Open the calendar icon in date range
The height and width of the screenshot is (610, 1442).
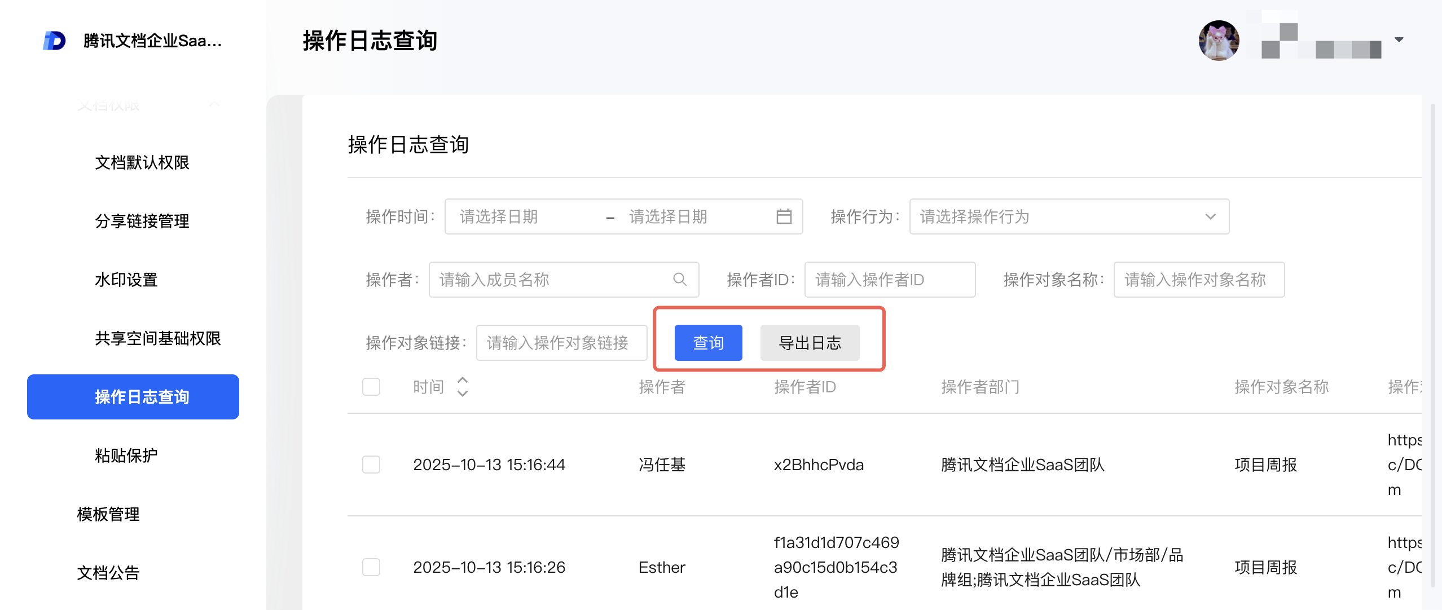pyautogui.click(x=784, y=216)
